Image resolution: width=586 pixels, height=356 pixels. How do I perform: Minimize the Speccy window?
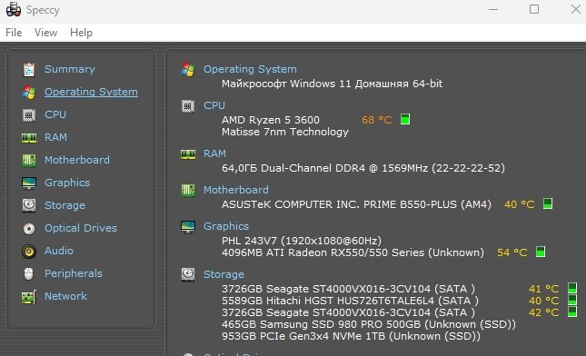pyautogui.click(x=493, y=9)
